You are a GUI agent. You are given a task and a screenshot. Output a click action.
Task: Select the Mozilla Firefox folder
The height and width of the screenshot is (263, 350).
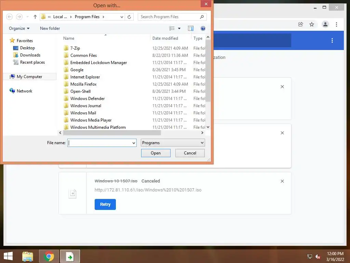[x=83, y=84]
